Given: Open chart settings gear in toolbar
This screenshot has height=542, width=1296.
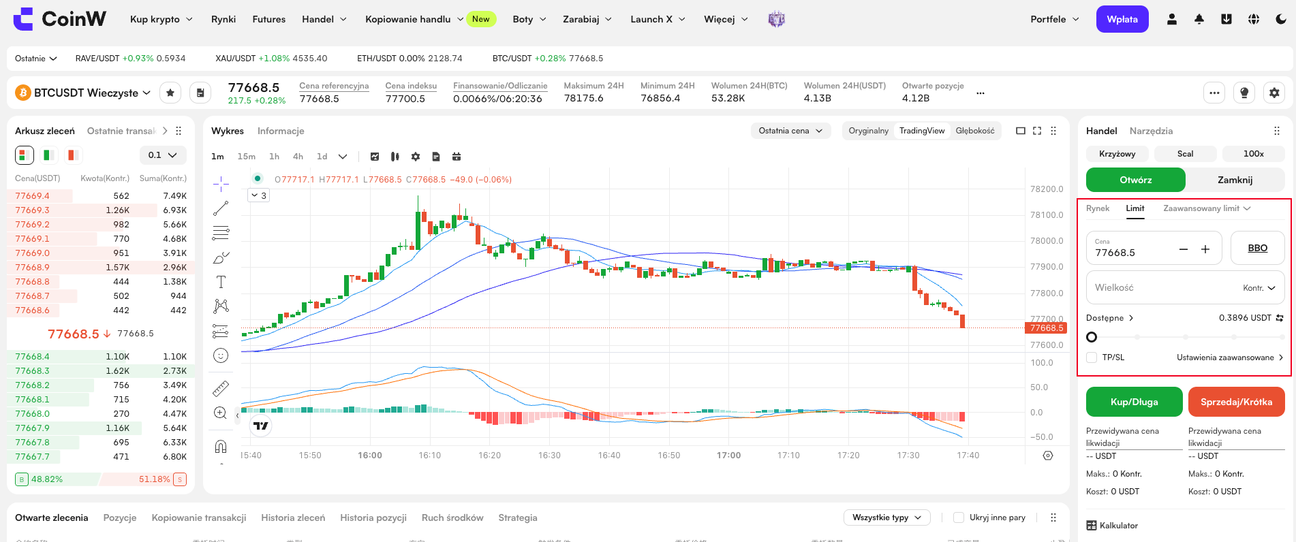Looking at the screenshot, I should (x=416, y=157).
